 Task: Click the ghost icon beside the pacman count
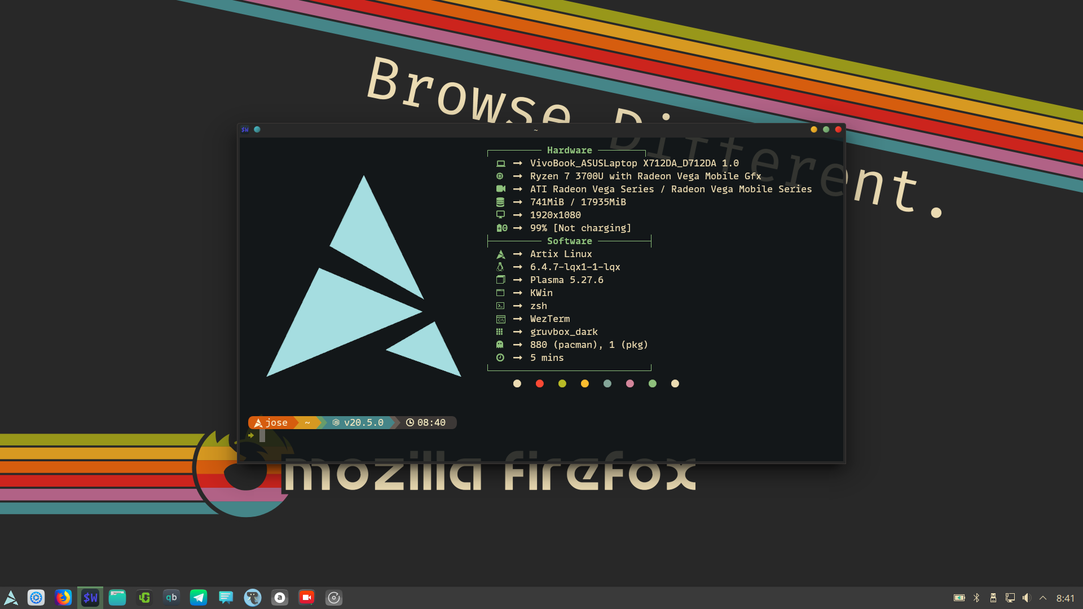coord(500,345)
